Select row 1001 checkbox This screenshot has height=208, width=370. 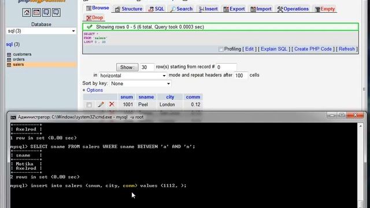[x=89, y=105]
